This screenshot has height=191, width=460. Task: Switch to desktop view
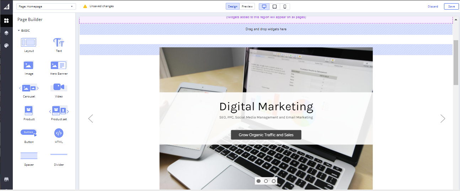pyautogui.click(x=264, y=6)
